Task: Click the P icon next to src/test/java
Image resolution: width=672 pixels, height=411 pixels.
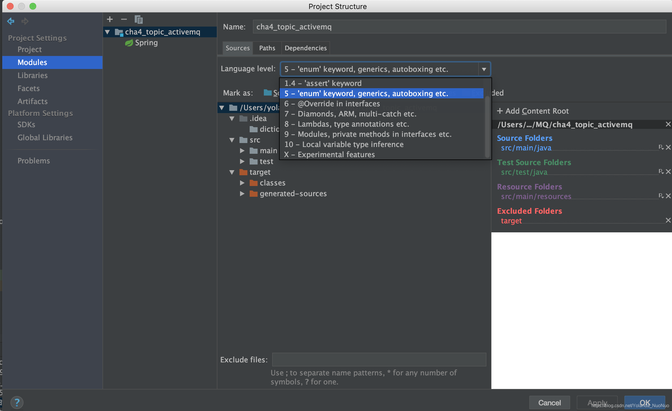Action: point(661,172)
